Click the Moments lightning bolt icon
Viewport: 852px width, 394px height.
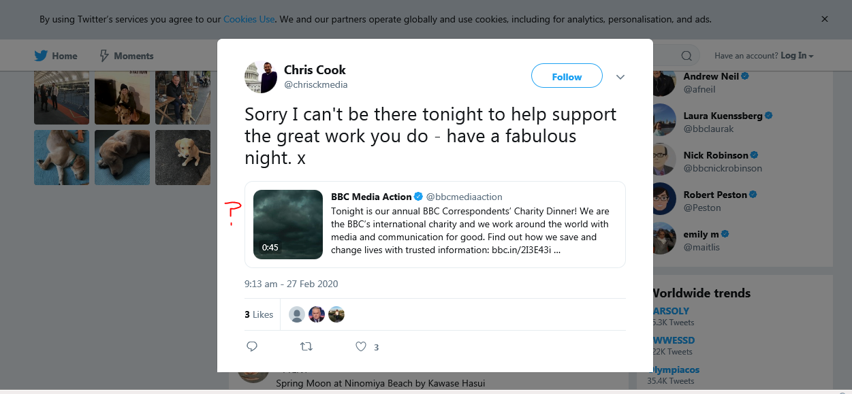[x=104, y=56]
